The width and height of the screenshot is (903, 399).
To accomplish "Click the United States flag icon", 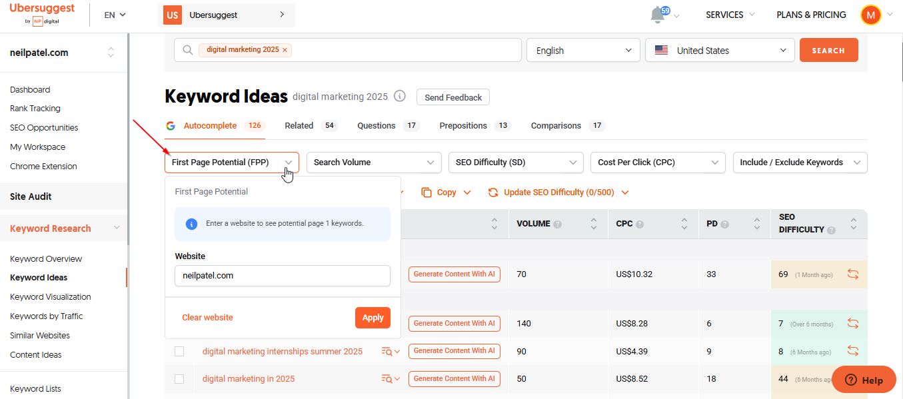I will point(661,50).
